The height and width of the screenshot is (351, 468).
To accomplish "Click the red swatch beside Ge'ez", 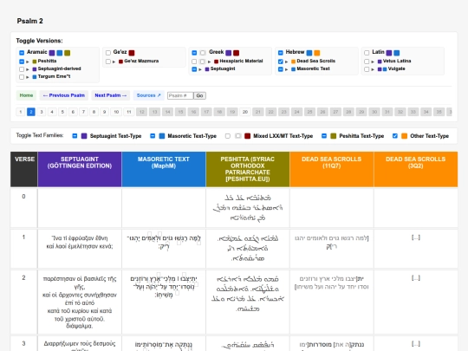I will point(132,53).
